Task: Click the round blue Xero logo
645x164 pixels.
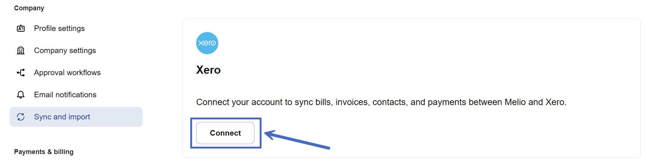Action: pyautogui.click(x=207, y=43)
